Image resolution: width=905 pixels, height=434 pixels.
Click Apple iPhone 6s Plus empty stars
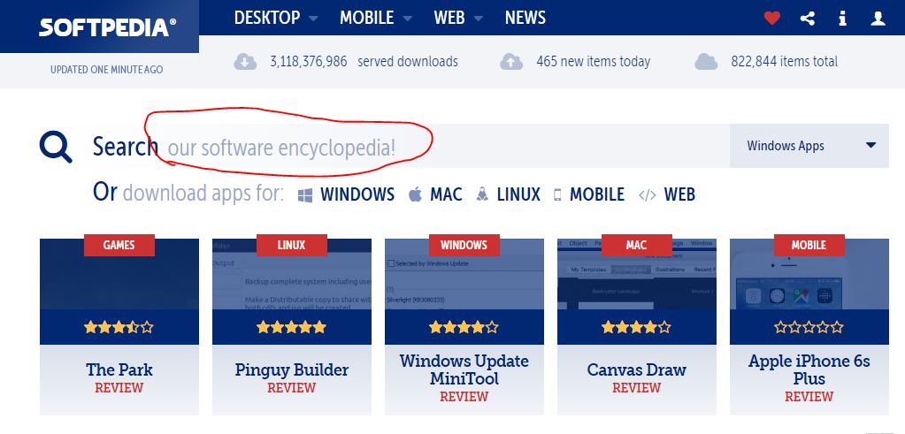[x=809, y=327]
